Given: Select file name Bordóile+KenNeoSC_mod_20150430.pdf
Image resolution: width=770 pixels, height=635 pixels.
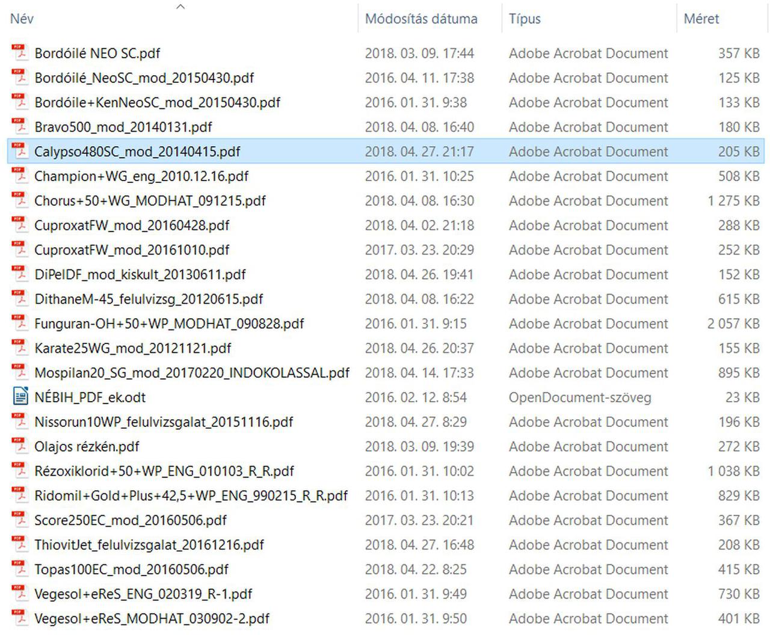Looking at the screenshot, I should pos(158,103).
